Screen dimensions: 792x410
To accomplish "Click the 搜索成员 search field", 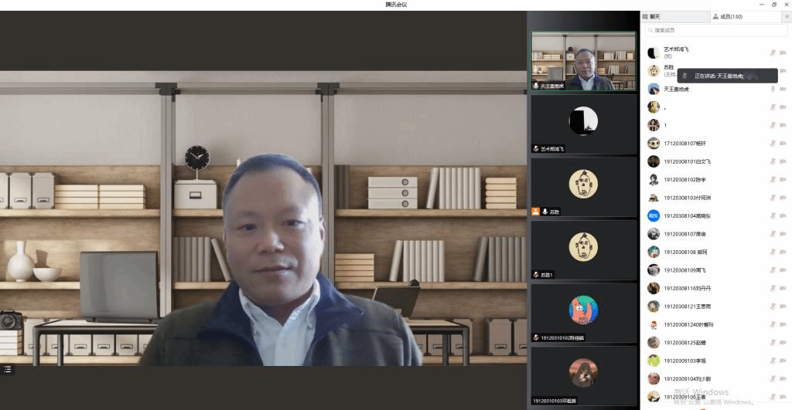I will click(716, 30).
